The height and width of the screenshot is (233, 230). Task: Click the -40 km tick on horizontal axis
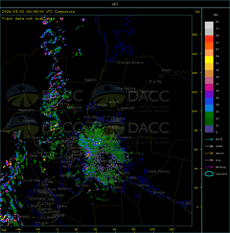[x=19, y=229]
